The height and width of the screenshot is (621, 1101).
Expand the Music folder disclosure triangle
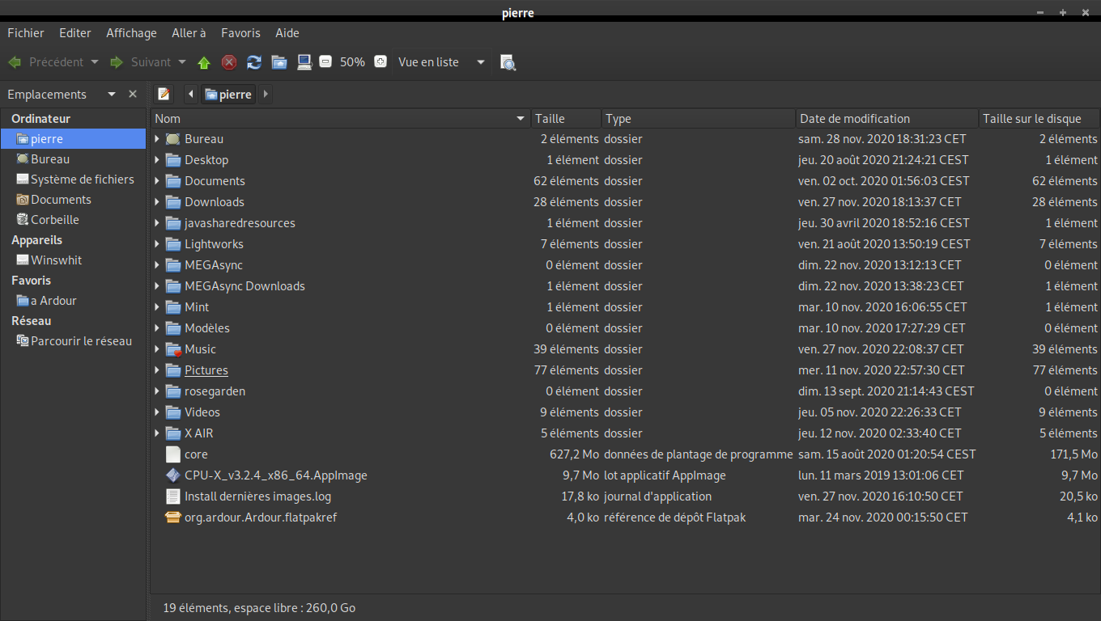[157, 349]
